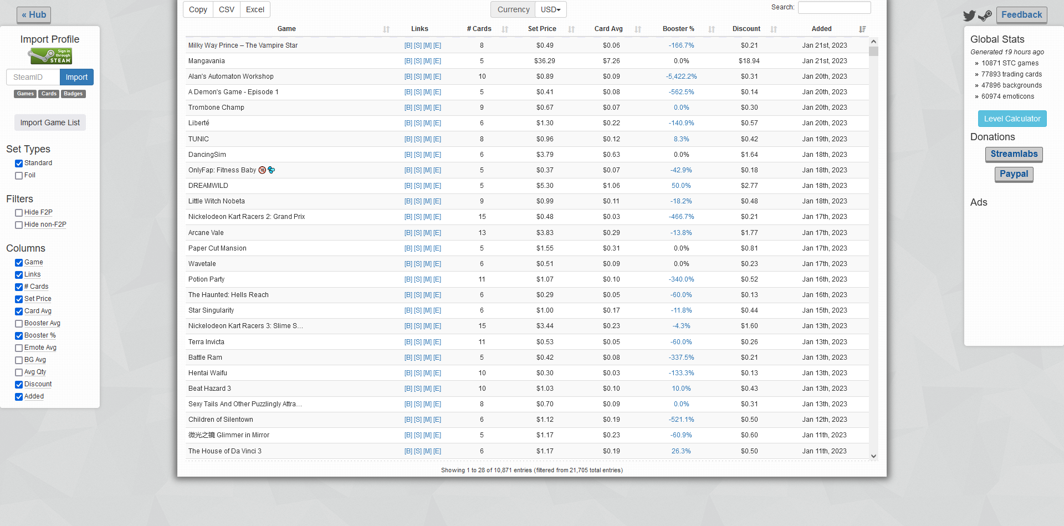Enable Hide F2P filter
The width and height of the screenshot is (1064, 526).
[19, 213]
